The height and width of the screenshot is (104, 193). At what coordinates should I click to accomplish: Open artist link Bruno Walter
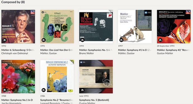click(x=86, y=53)
